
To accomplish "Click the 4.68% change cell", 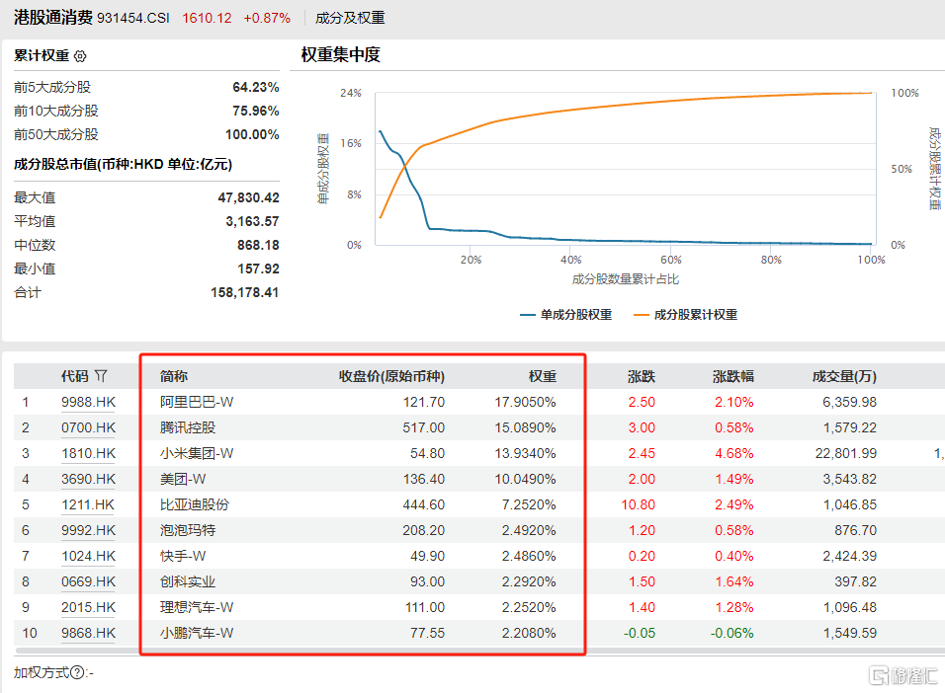I will tap(734, 453).
